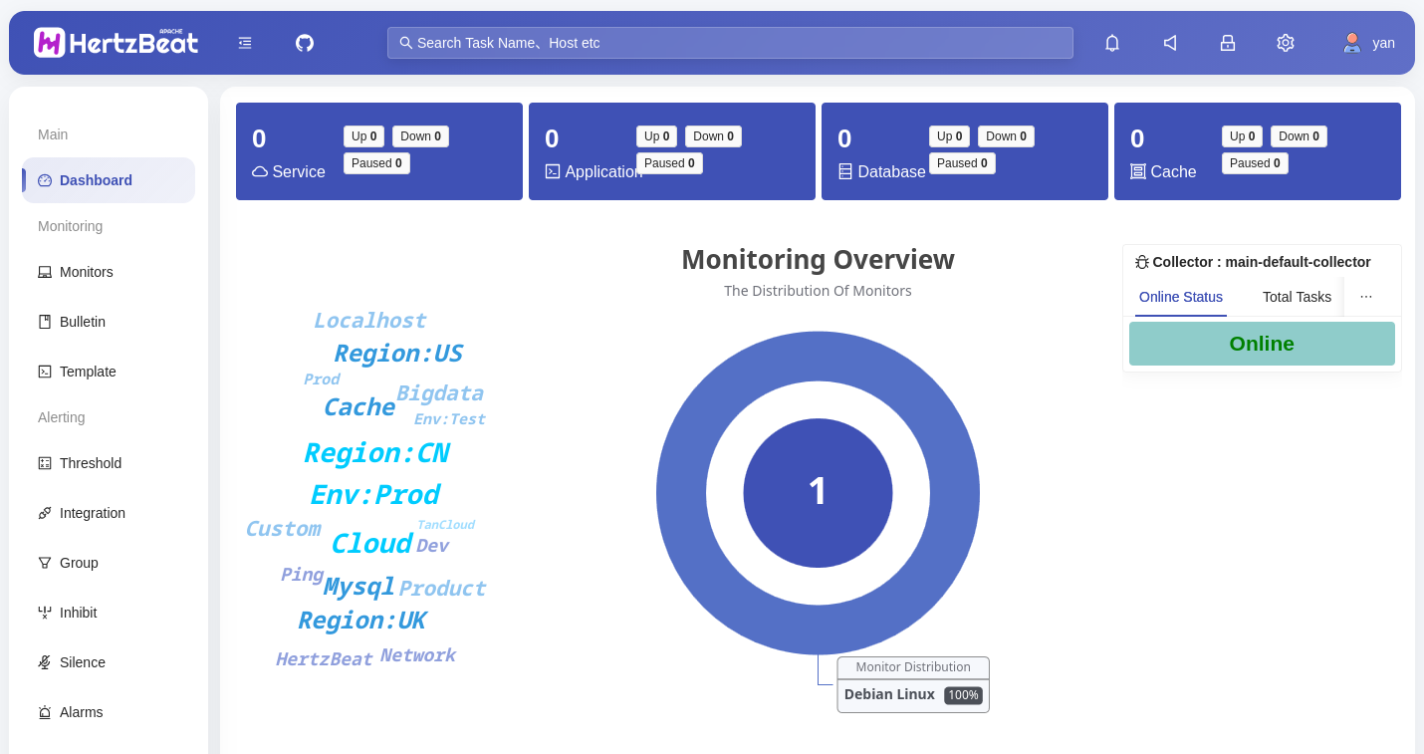Go to Bulletin page
Screen dimensions: 1424x754
tap(83, 322)
